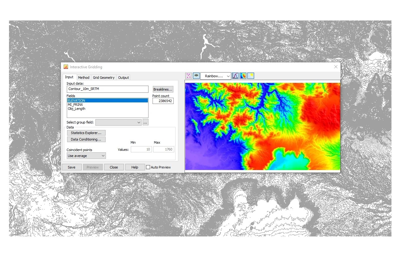The width and height of the screenshot is (407, 256).
Task: Click the sun illumination icon
Action: [x=250, y=76]
